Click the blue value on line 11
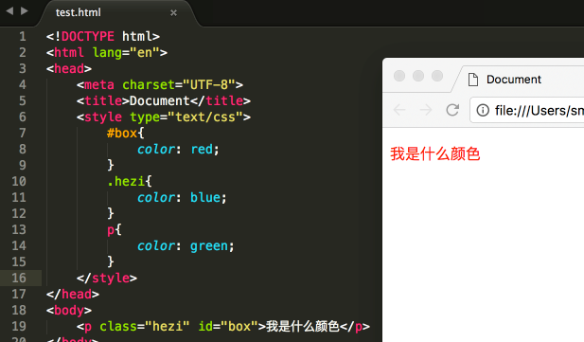584x342 pixels. click(205, 197)
